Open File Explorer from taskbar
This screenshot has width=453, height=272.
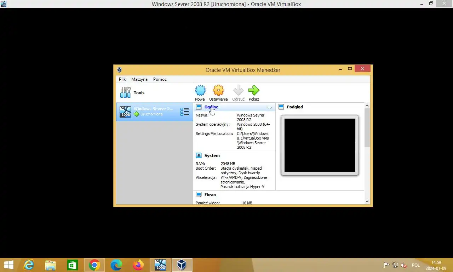pos(51,265)
